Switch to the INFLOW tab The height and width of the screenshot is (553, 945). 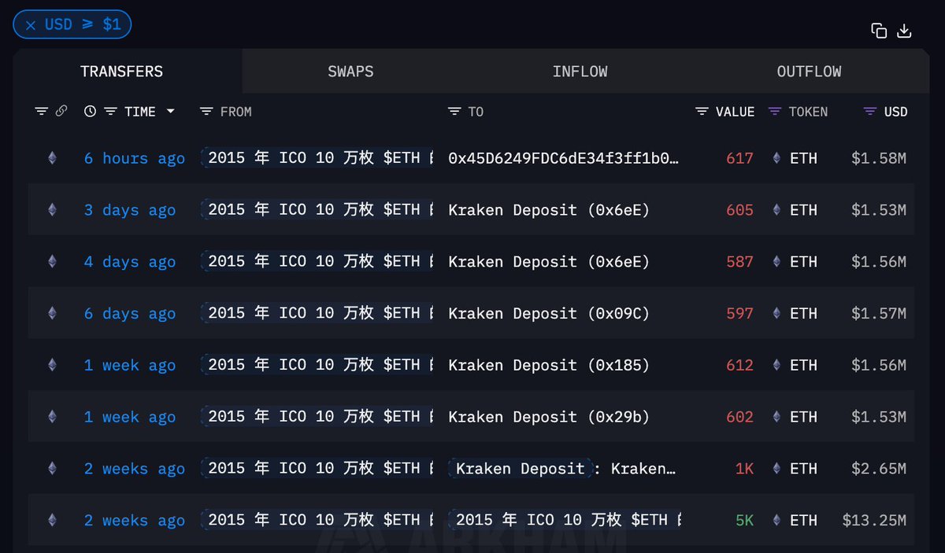[x=580, y=72]
